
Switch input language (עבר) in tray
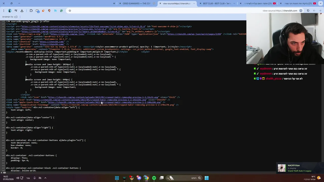(x=28, y=178)
